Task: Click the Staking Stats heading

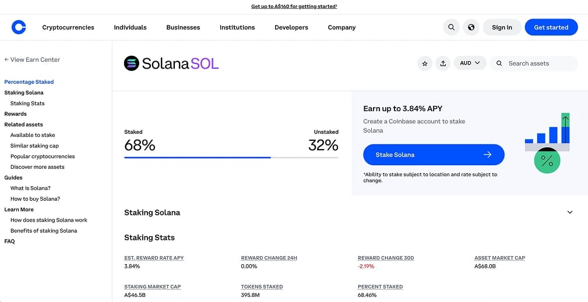Action: (x=149, y=237)
